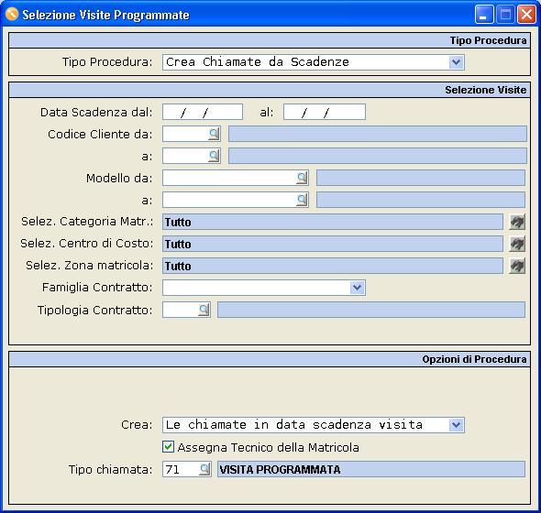Focus the Data Scadenza 'al' date field
The width and height of the screenshot is (541, 513).
[325, 112]
